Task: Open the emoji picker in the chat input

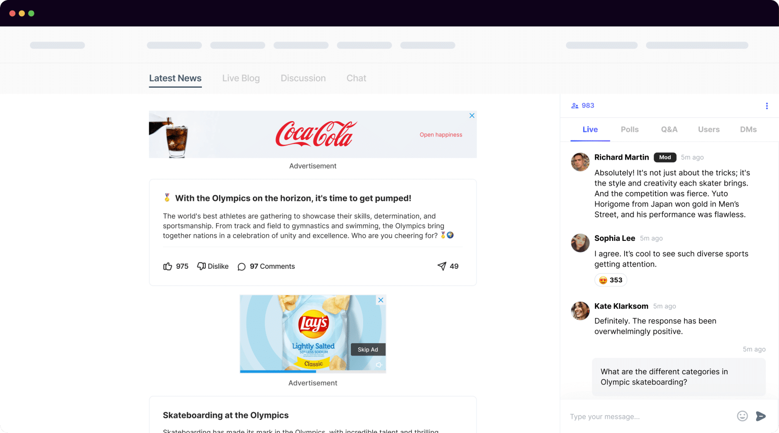Action: 742,416
